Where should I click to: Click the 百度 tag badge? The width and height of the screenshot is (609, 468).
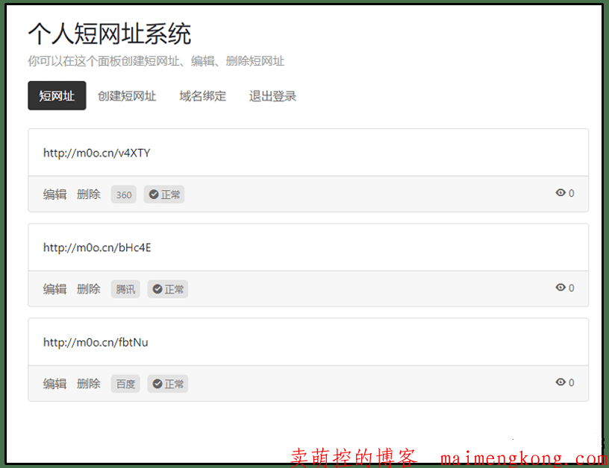[125, 384]
